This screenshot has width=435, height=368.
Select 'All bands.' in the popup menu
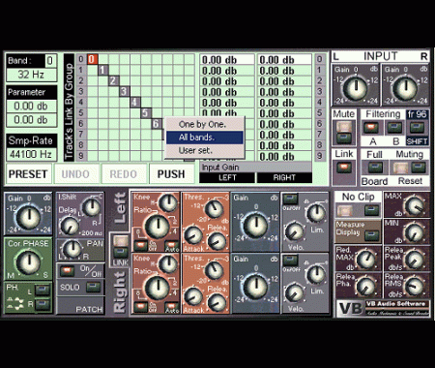204,138
